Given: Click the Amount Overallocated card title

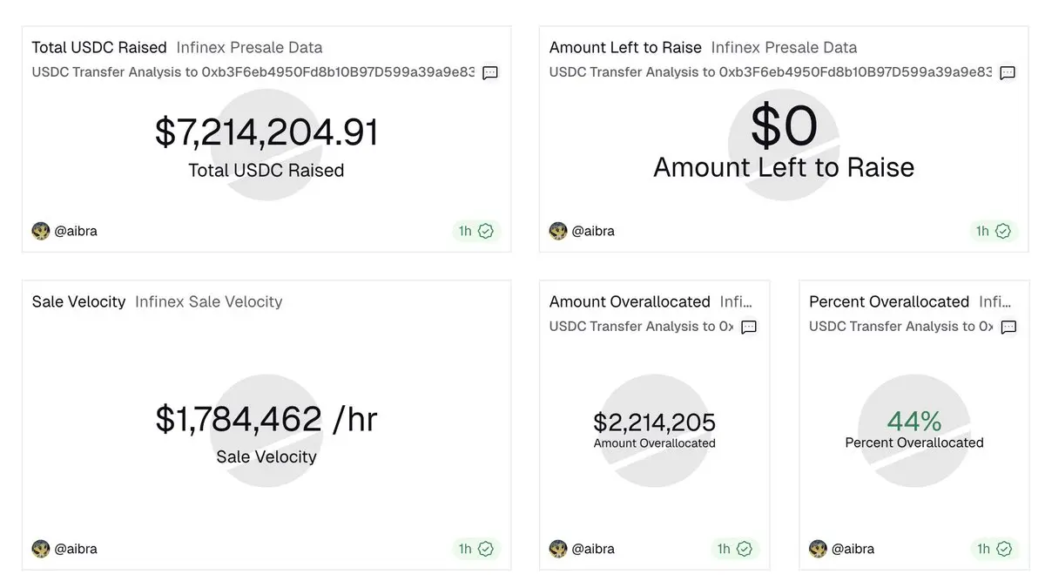Looking at the screenshot, I should coord(630,301).
